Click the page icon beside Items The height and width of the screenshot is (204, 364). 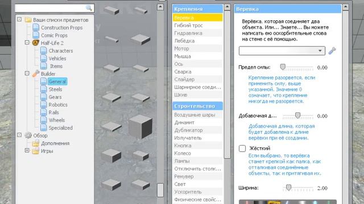click(x=44, y=66)
